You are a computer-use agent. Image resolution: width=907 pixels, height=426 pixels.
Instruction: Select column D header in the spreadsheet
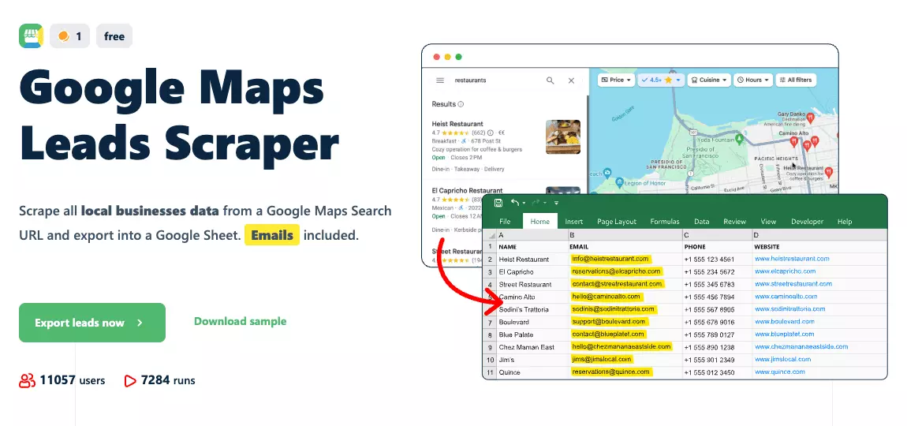[819, 235]
